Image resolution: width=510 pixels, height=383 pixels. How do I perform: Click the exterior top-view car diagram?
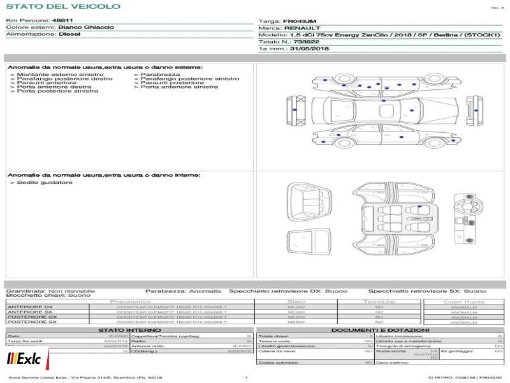[x=385, y=110]
